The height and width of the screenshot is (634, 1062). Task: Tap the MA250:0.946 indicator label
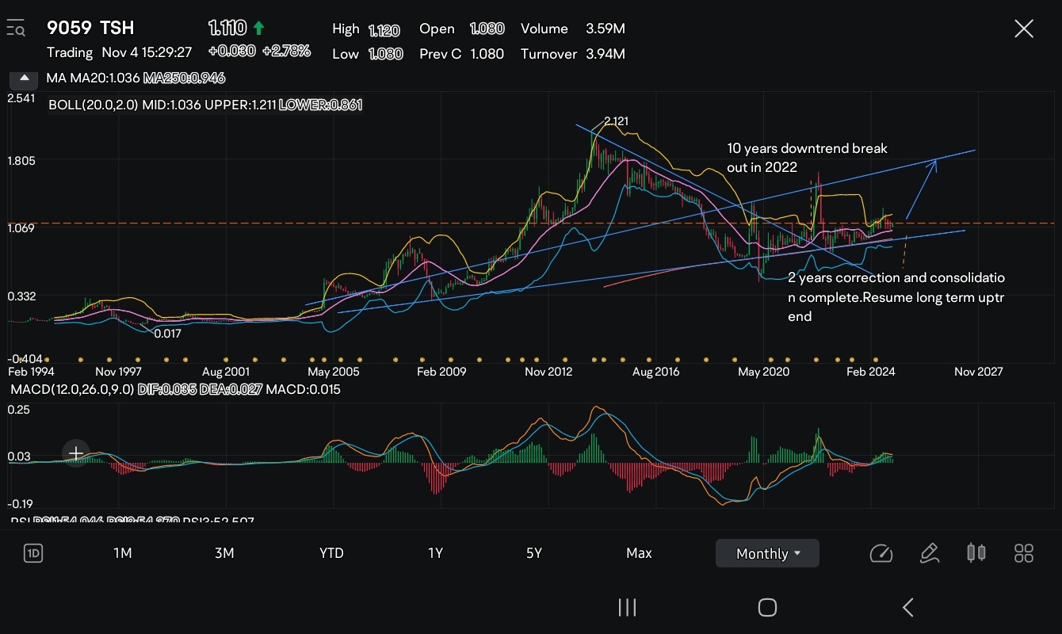184,78
